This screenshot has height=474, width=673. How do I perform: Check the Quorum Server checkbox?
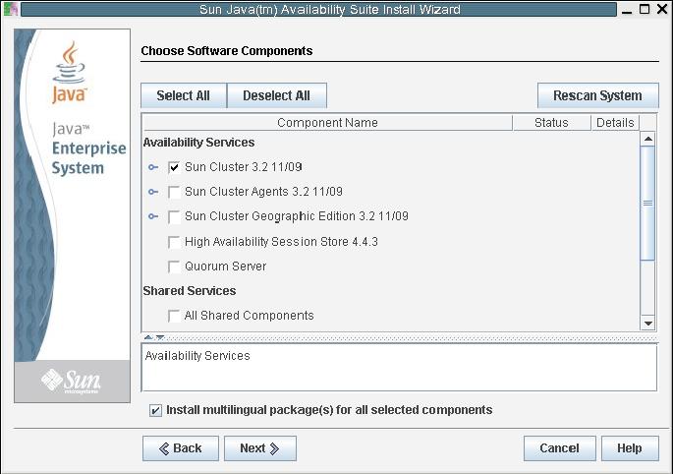tap(174, 267)
